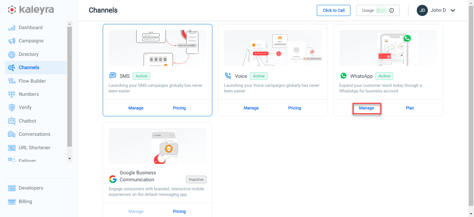
Task: Click the SMS message icon
Action: point(112,76)
